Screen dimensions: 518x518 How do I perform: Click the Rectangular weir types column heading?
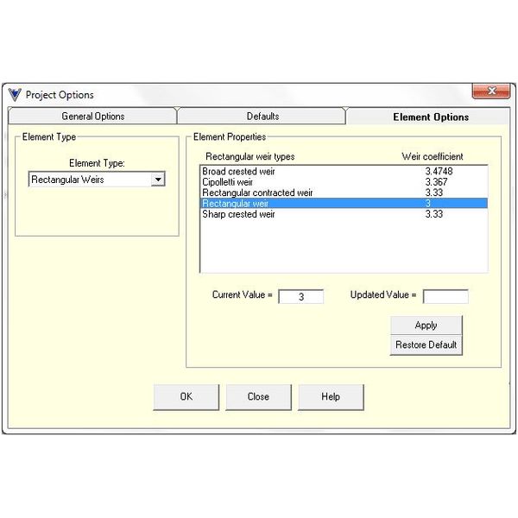pos(250,156)
